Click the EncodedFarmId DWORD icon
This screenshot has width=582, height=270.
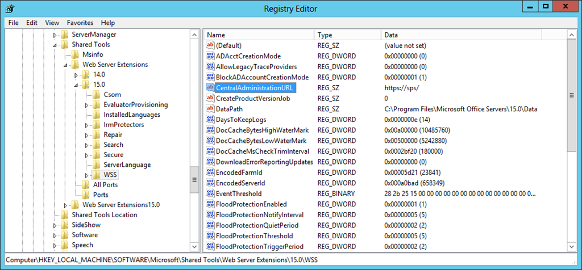pyautogui.click(x=210, y=172)
